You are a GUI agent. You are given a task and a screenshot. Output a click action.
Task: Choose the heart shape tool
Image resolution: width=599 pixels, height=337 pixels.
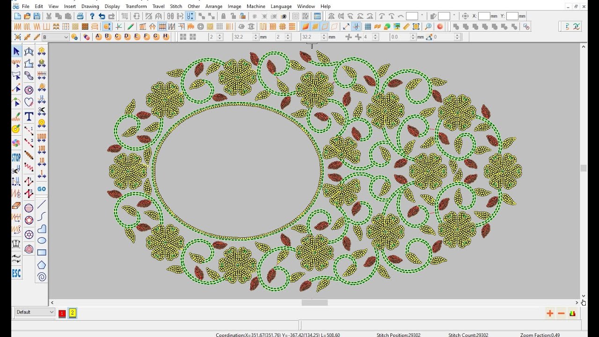(29, 102)
